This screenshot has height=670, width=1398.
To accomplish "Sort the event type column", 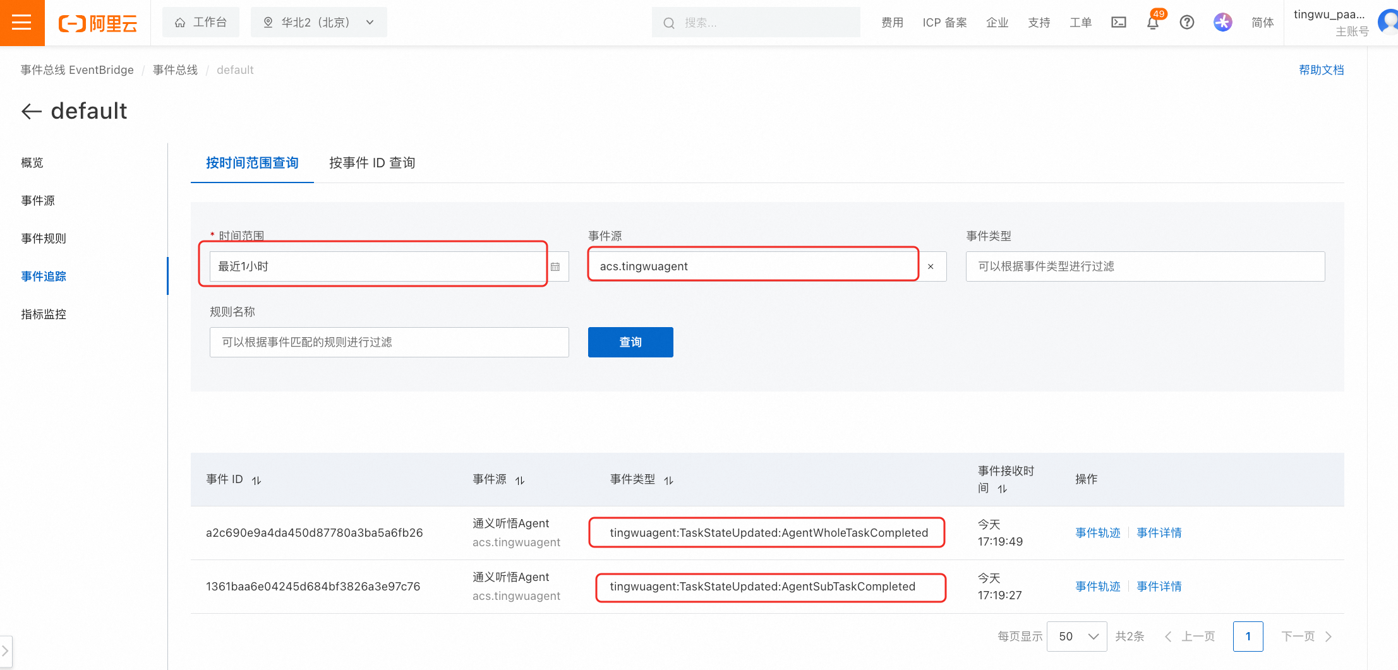I will tap(668, 481).
